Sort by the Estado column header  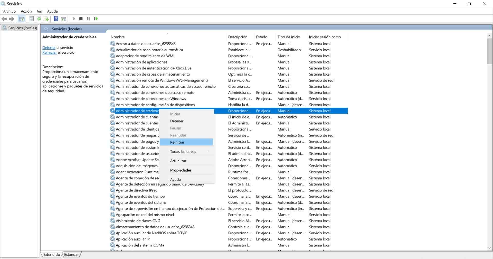tap(265, 37)
